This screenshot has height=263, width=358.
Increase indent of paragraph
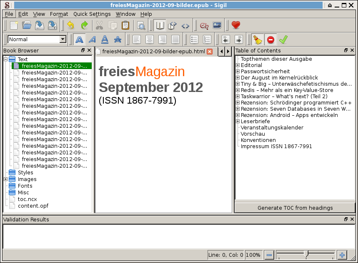[x=238, y=40]
